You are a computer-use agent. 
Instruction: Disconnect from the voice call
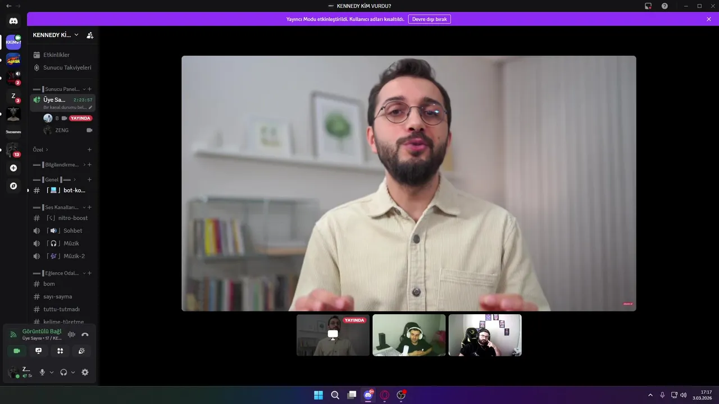[x=85, y=334]
